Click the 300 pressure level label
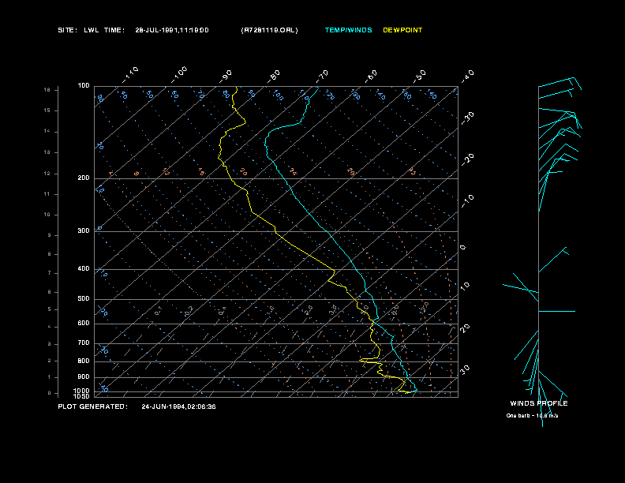 tap(84, 230)
